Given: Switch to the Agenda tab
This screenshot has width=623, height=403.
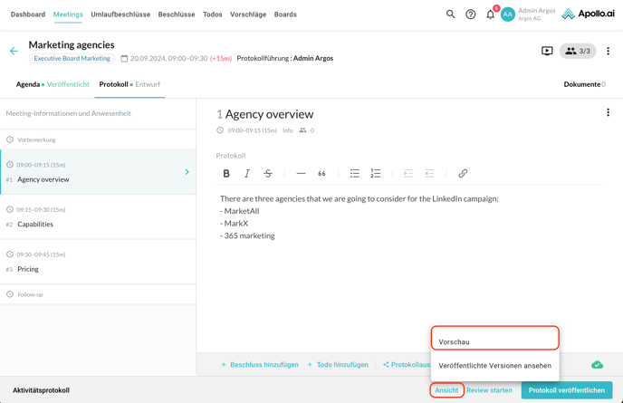Looking at the screenshot, I should [28, 84].
